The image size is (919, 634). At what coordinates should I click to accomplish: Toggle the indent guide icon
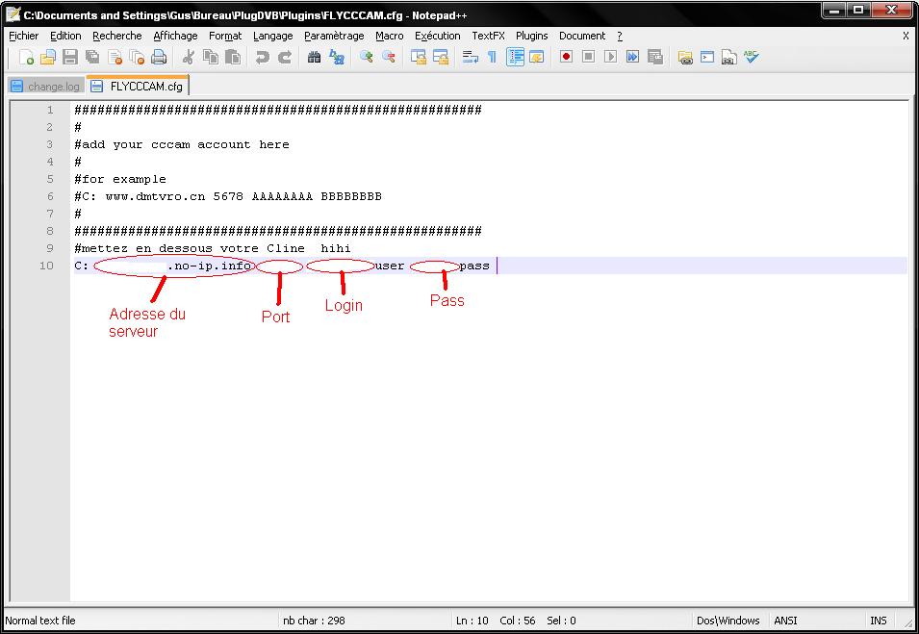(x=515, y=57)
